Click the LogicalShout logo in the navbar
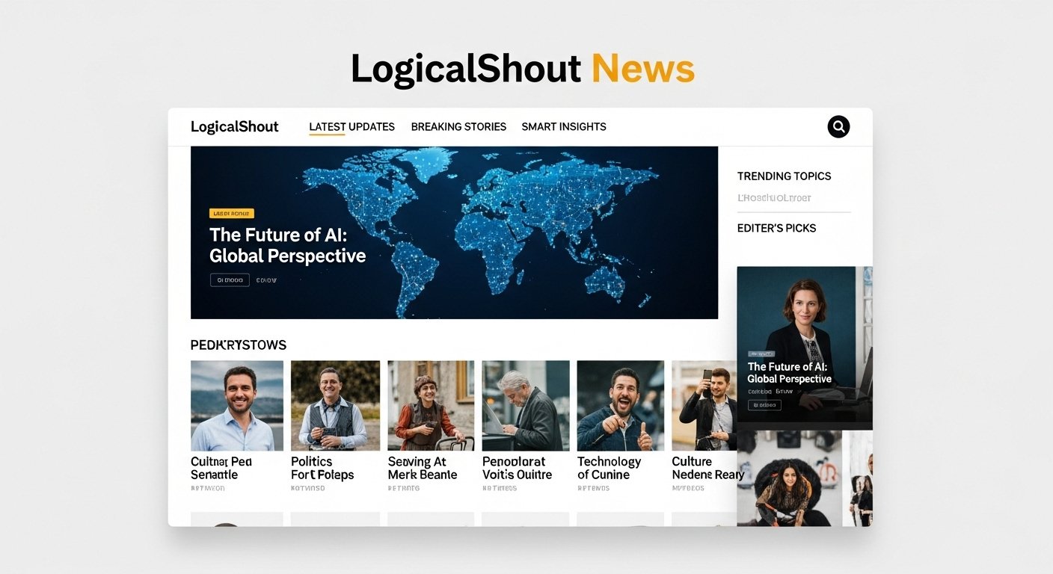This screenshot has height=574, width=1053. [234, 126]
